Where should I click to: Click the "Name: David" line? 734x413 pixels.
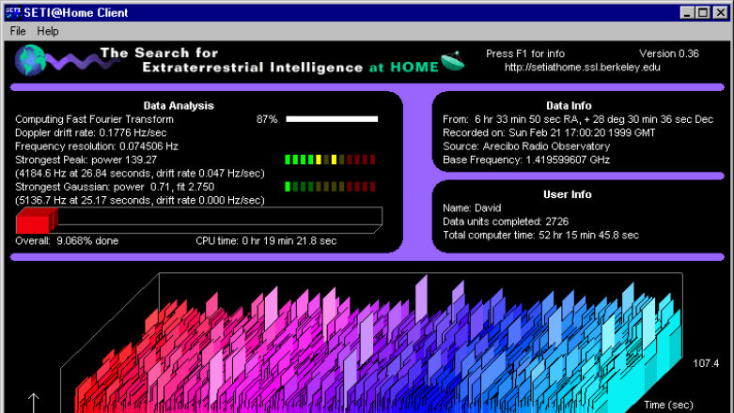[x=472, y=208]
